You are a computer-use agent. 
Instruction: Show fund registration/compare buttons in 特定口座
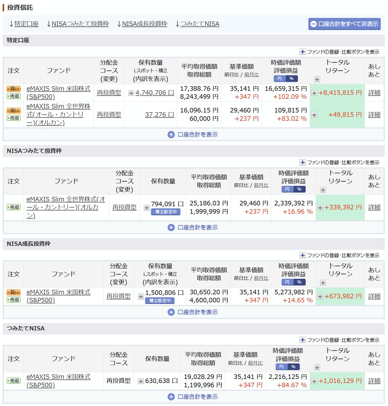pyautogui.click(x=340, y=52)
